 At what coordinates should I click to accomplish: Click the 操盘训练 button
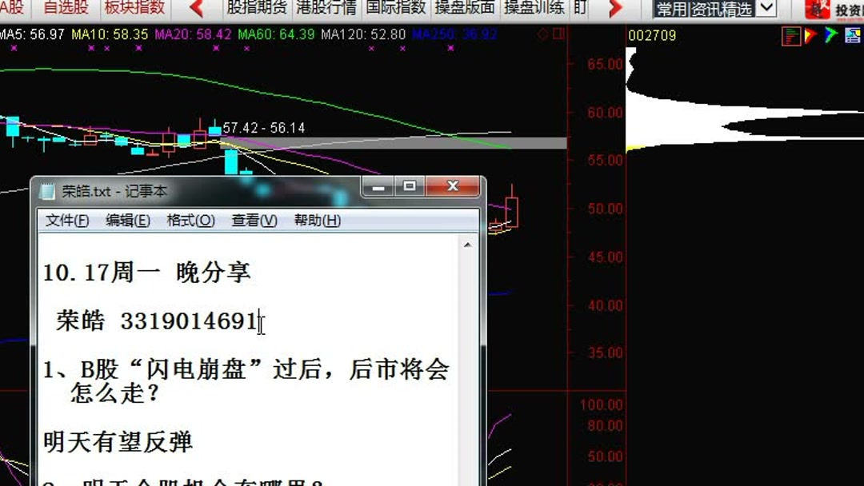[534, 9]
